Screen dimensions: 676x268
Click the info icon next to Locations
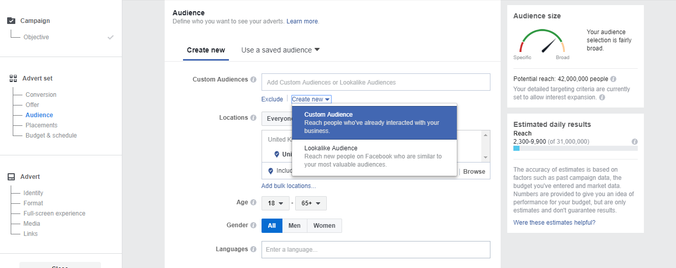(x=253, y=118)
